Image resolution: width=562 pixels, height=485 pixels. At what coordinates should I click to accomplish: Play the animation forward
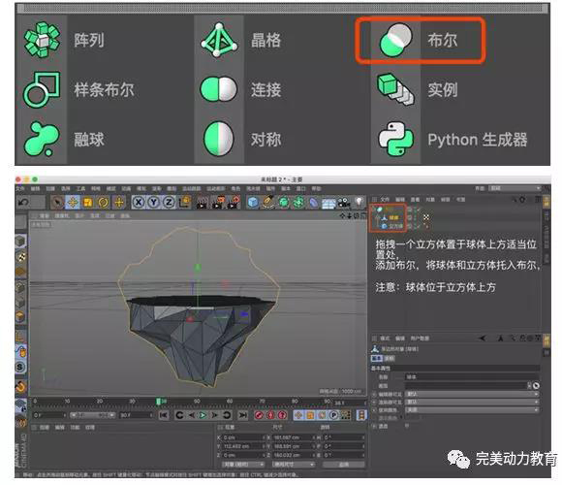pyautogui.click(x=203, y=415)
